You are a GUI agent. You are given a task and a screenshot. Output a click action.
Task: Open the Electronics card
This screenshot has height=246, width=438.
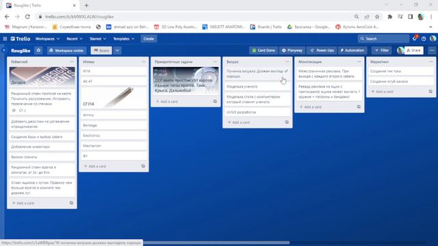click(114, 135)
